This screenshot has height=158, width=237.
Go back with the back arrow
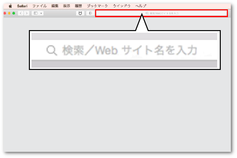pyautogui.click(x=21, y=13)
